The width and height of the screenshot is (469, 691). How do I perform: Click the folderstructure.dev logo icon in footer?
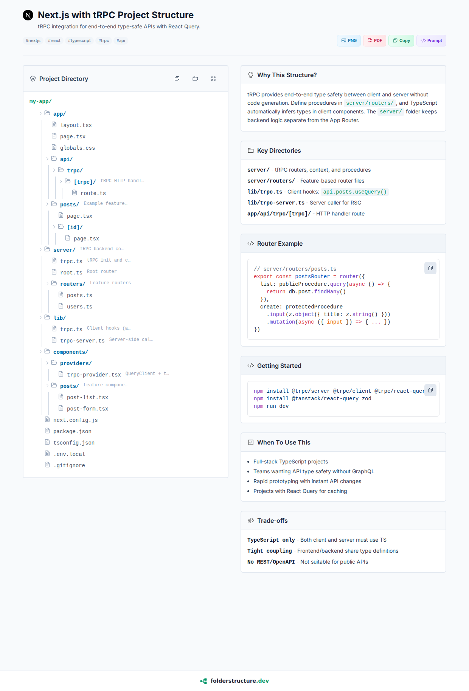[x=203, y=681]
